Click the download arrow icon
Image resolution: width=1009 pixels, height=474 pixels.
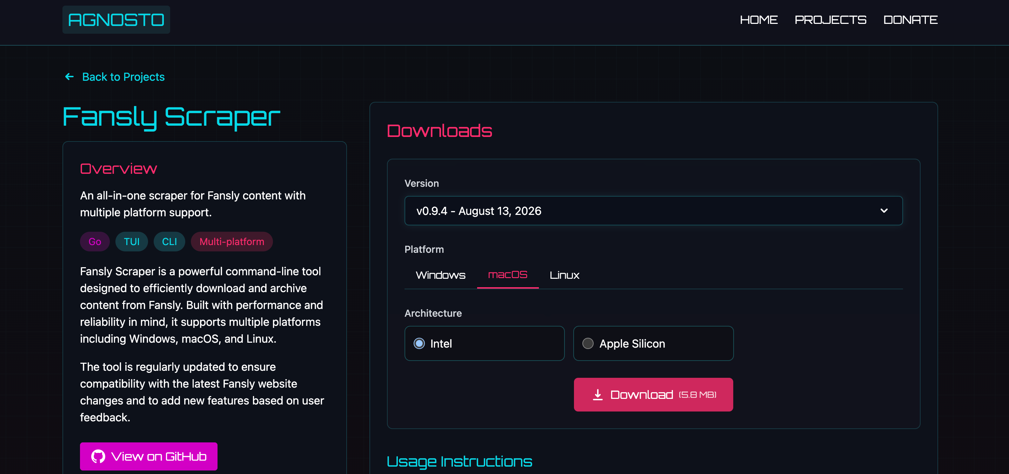tap(598, 394)
